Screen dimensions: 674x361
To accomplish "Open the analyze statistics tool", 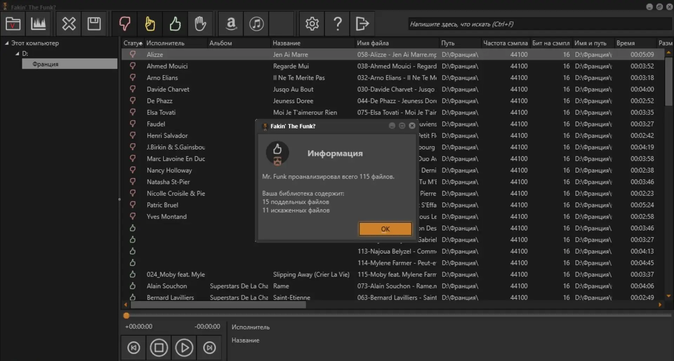I will point(39,23).
